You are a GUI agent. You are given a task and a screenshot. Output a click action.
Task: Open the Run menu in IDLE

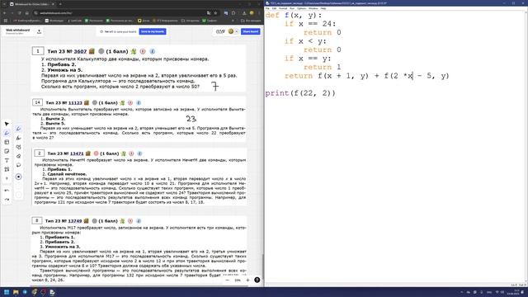[292, 8]
